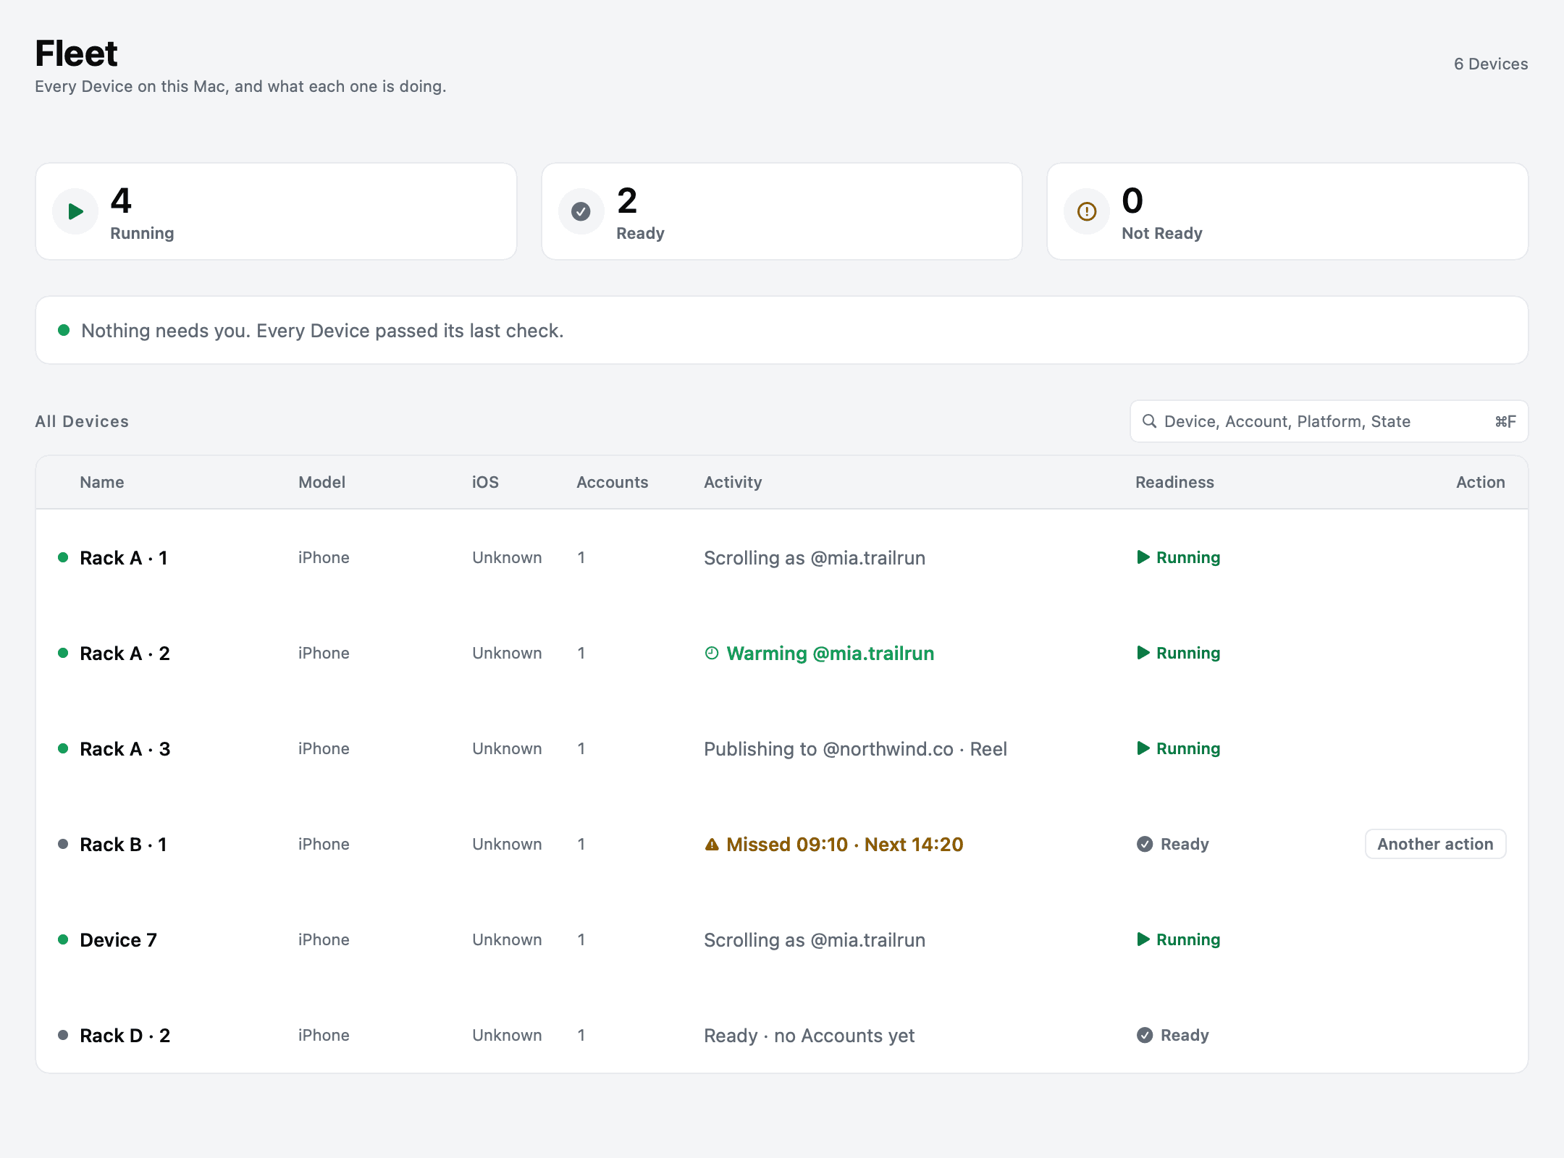1564x1158 pixels.
Task: Click the iOS column header
Action: tap(485, 482)
